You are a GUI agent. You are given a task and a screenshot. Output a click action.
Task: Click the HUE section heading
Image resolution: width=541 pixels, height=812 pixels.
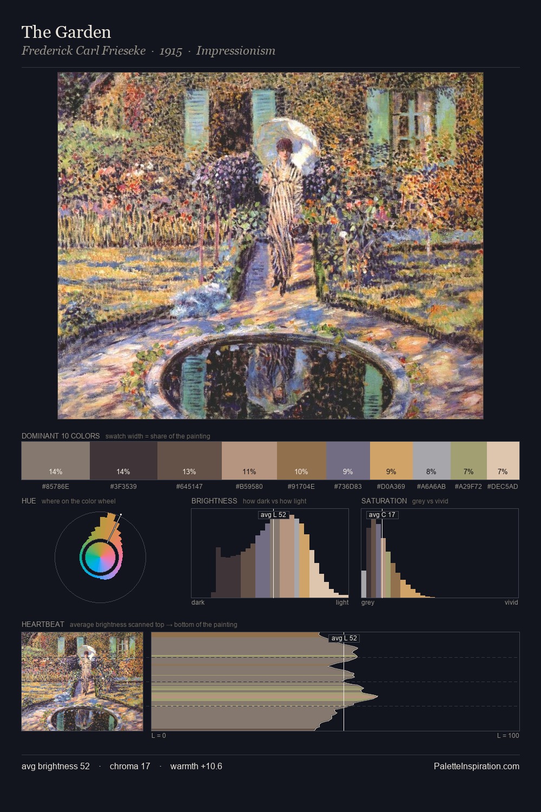[x=29, y=501]
